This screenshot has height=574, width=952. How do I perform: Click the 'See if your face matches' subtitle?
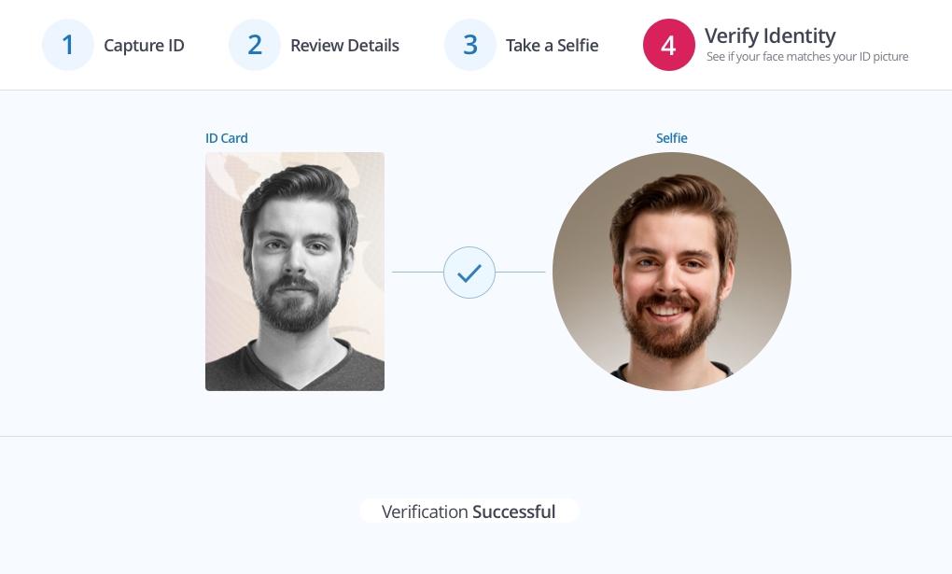[x=807, y=57]
